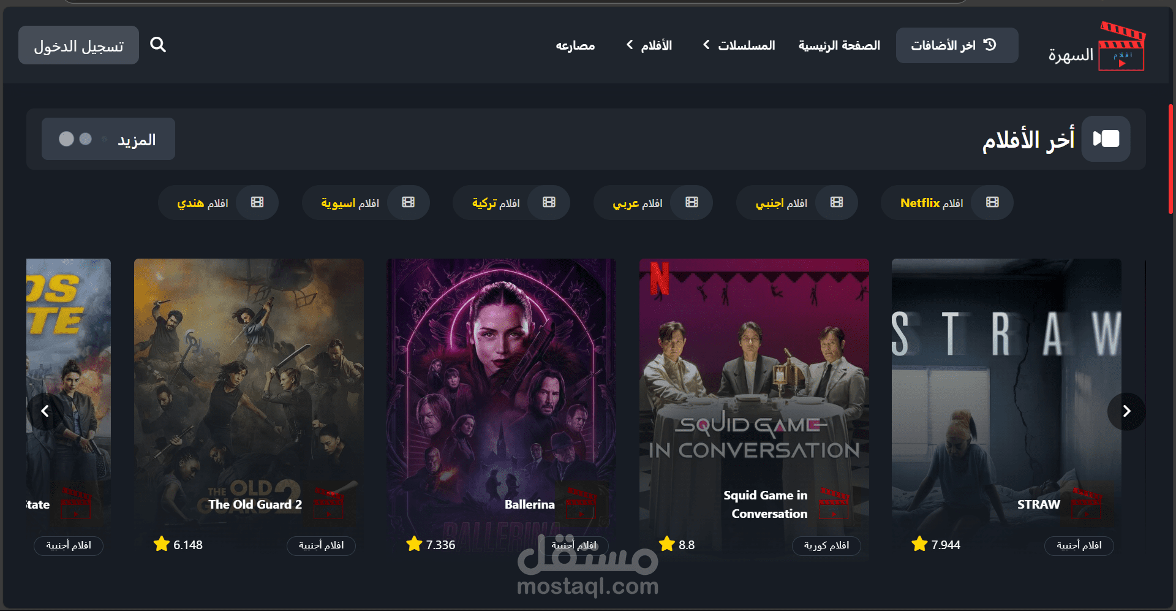The image size is (1176, 611).
Task: Open search with the magnifier icon
Action: coord(158,45)
